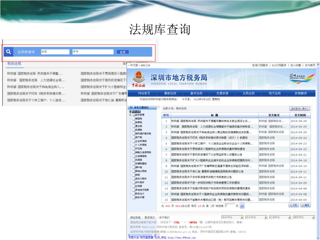Image resolution: width=320 pixels, height=240 pixels.
Task: Click the 中国税务 national emblem logo
Action: (138, 79)
